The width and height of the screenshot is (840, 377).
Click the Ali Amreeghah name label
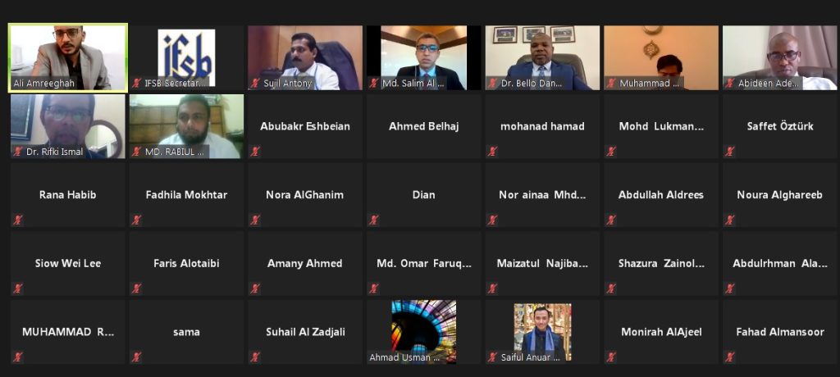45,83
